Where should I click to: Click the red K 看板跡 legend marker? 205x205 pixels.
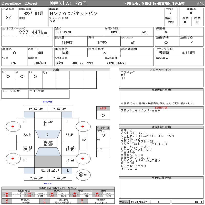82,200
